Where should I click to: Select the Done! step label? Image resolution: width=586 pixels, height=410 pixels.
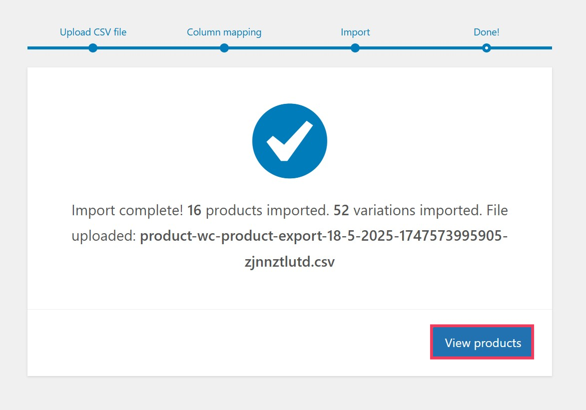click(486, 32)
